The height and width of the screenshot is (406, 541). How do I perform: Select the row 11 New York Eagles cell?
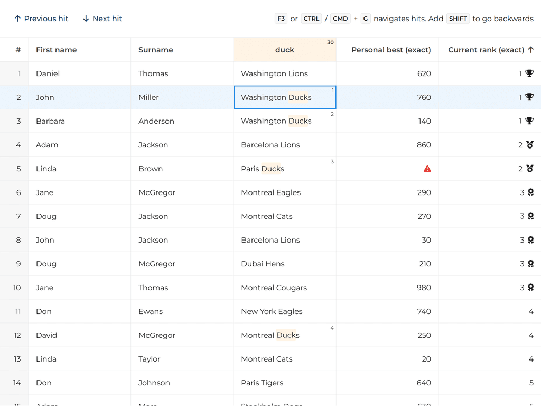(284, 311)
